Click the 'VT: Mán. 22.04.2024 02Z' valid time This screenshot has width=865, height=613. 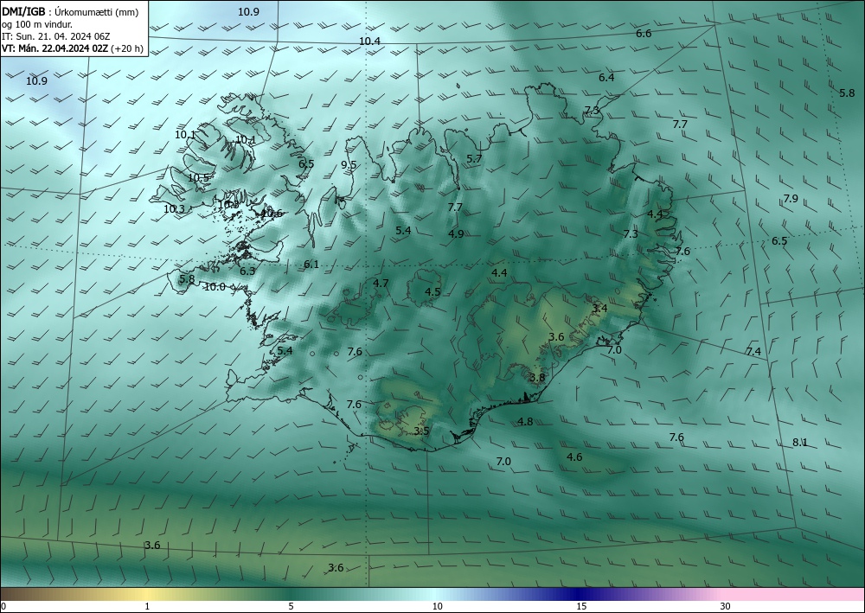[x=55, y=48]
